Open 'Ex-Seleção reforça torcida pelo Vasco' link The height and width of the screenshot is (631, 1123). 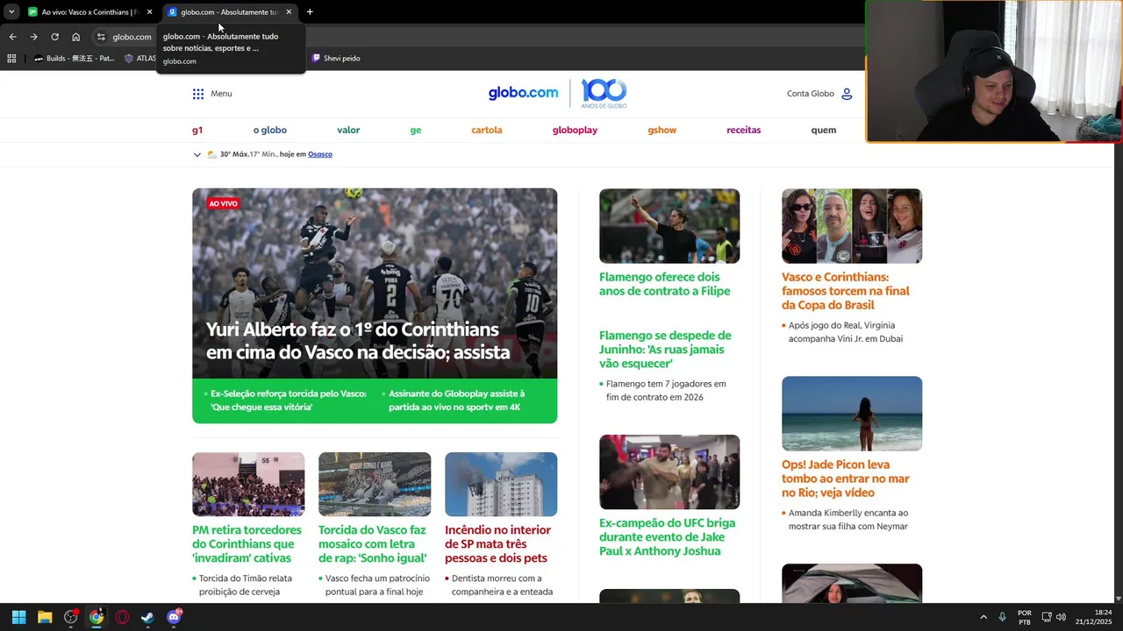tap(288, 401)
